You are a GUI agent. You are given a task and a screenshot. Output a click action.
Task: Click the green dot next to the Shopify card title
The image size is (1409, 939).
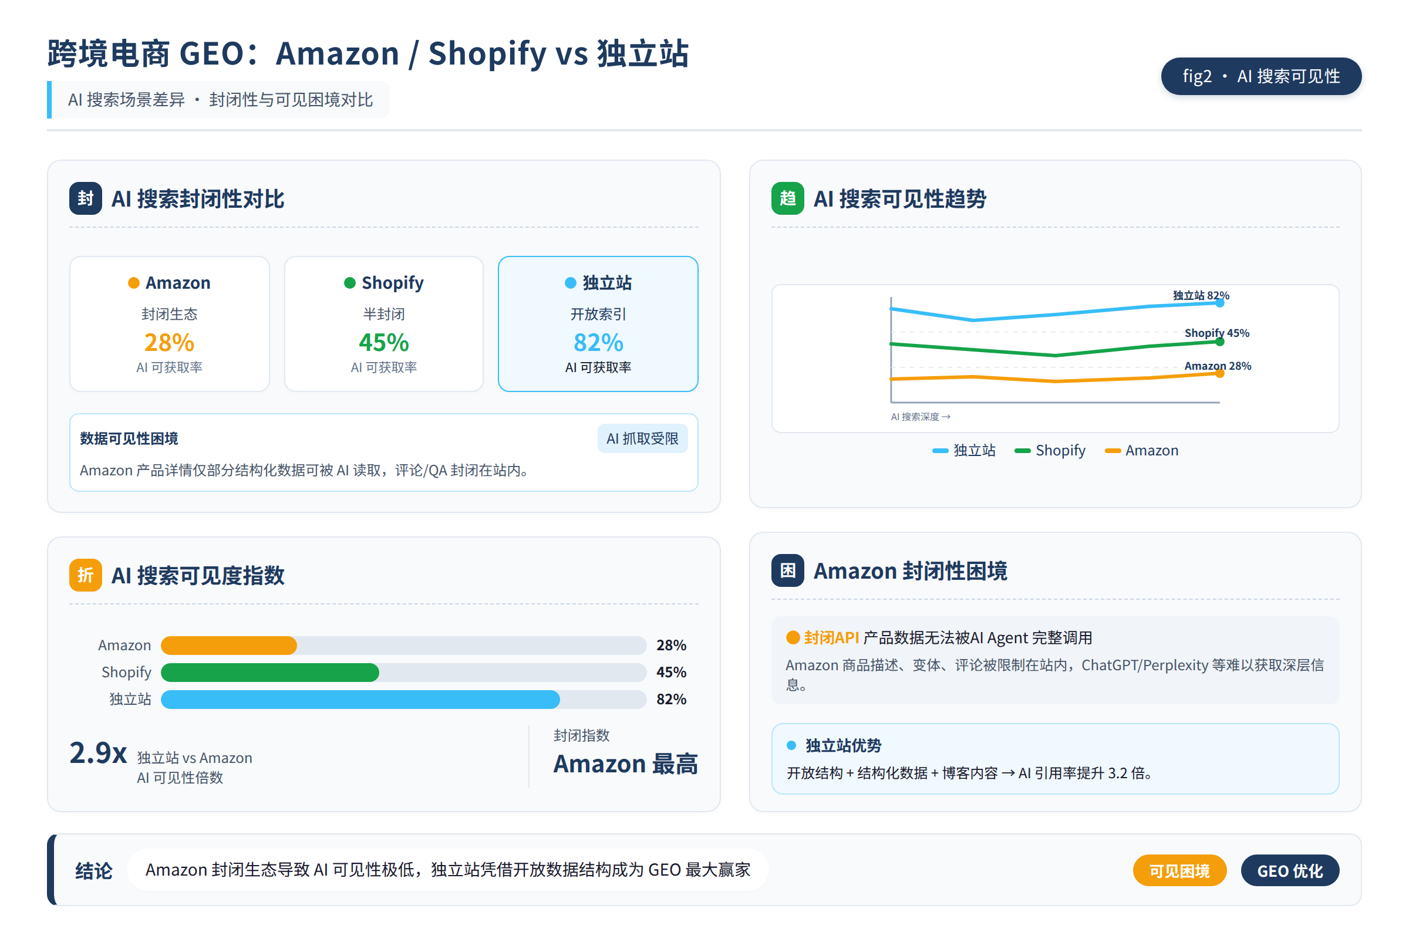(350, 283)
